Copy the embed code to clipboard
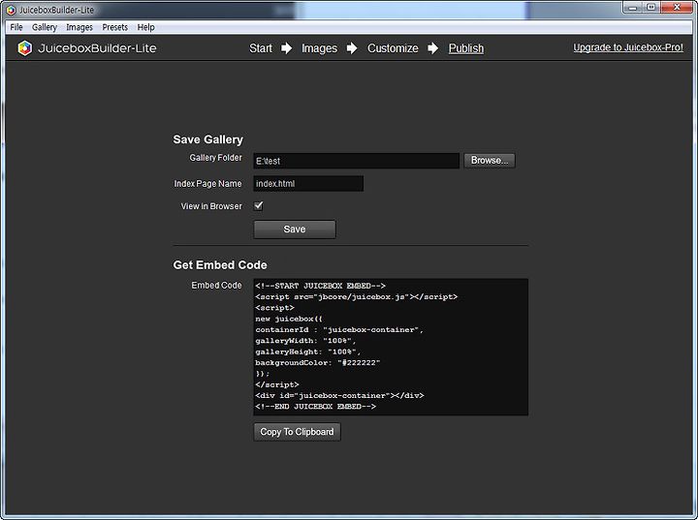 point(297,432)
